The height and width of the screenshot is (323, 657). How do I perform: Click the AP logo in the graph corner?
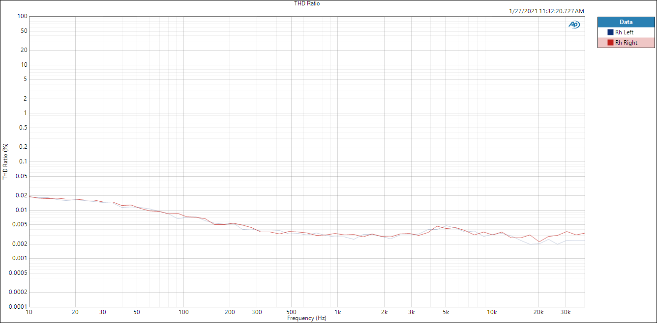tap(574, 25)
